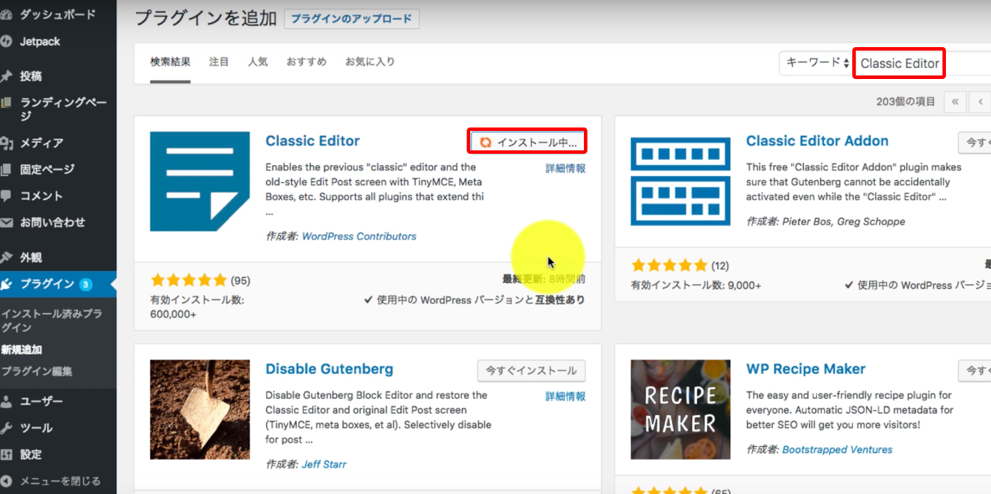The image size is (991, 494).
Task: Open the ユーザー menu
Action: [42, 402]
